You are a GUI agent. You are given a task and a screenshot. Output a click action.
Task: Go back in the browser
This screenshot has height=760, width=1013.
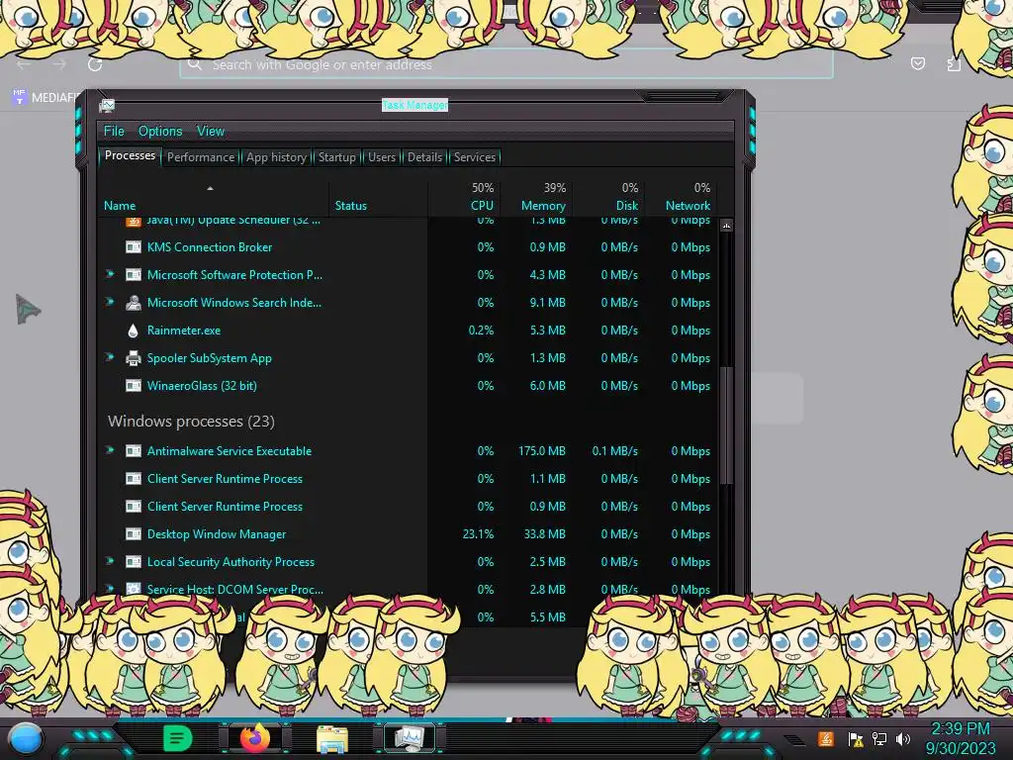click(x=24, y=64)
